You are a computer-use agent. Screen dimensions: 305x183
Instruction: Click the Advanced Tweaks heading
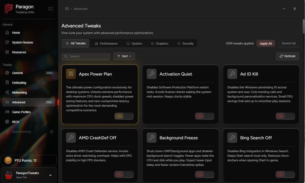(81, 26)
